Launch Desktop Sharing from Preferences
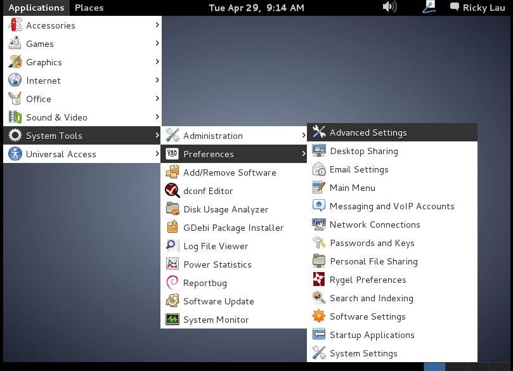 click(x=392, y=151)
